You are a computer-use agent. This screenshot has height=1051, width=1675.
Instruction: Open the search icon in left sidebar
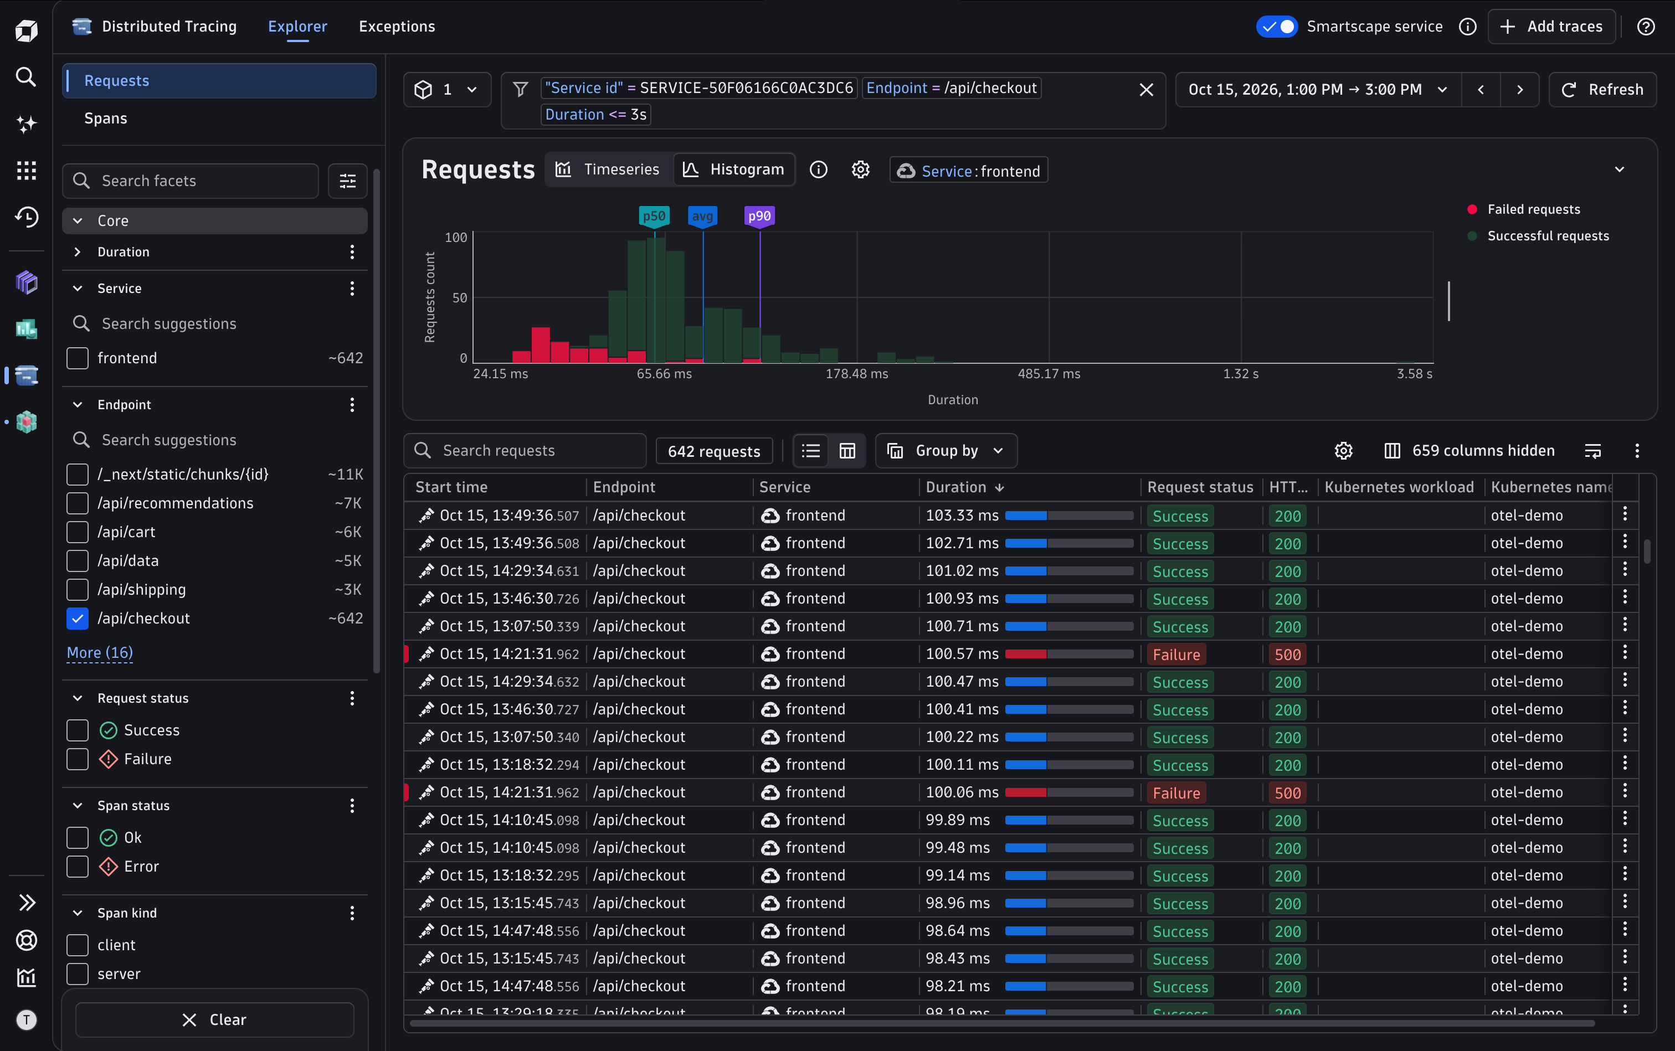25,76
